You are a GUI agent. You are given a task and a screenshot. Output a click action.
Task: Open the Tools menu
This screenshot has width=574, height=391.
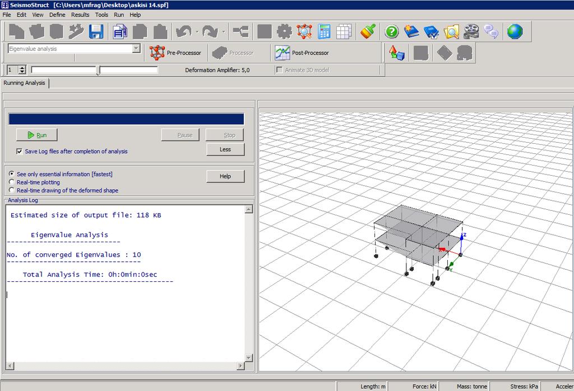101,15
